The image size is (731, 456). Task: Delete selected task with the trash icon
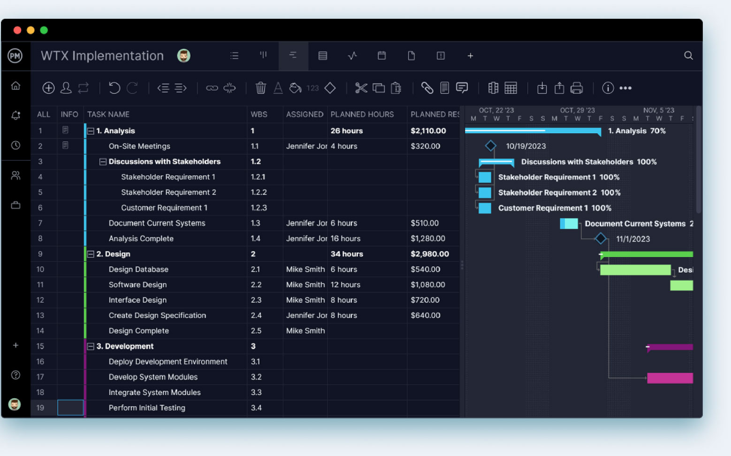click(x=261, y=88)
